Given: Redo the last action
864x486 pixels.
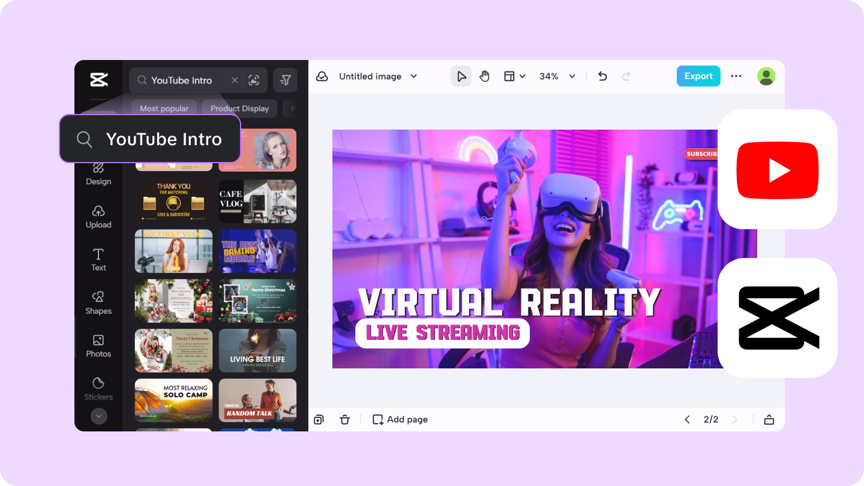Looking at the screenshot, I should click(626, 76).
